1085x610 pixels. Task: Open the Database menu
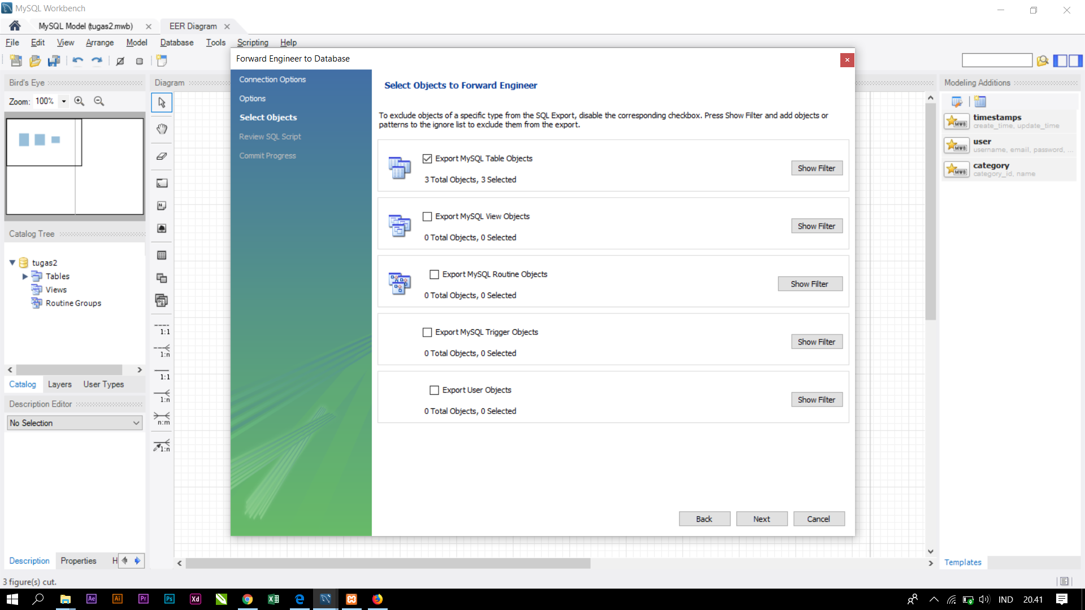click(176, 42)
